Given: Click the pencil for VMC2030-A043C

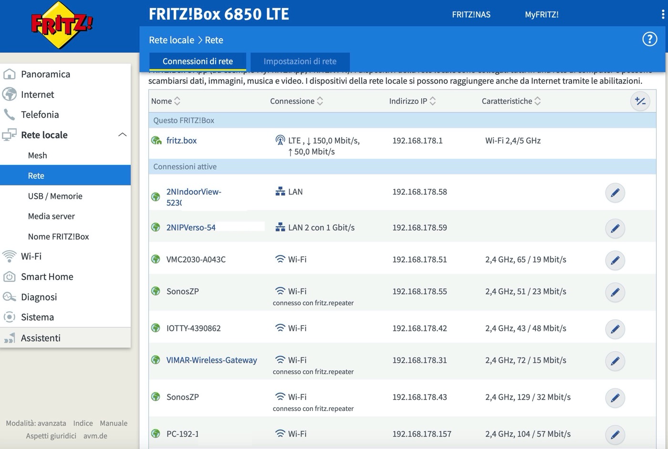Looking at the screenshot, I should pos(615,260).
